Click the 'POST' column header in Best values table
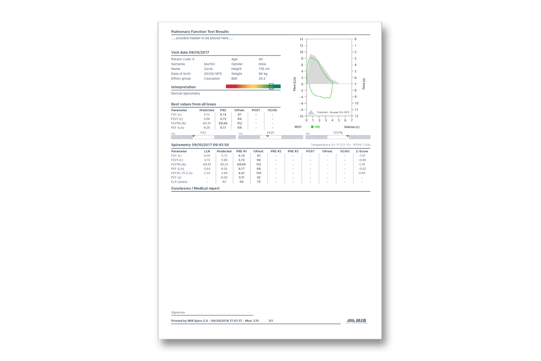Screen dimensions: 541x361 point(256,110)
